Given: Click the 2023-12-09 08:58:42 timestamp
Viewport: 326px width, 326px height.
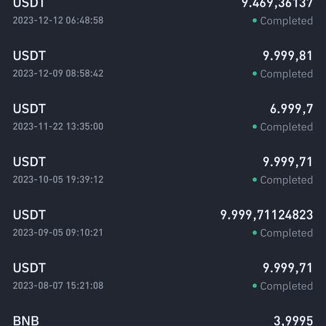Looking at the screenshot, I should (58, 73).
